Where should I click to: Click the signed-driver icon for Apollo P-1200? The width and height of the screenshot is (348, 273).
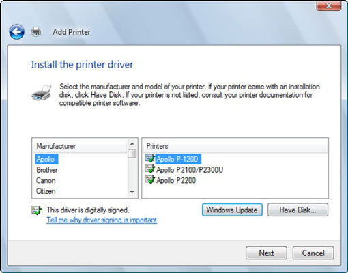[150, 158]
